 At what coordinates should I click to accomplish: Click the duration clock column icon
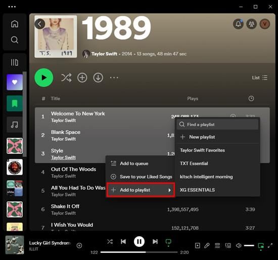click(251, 99)
